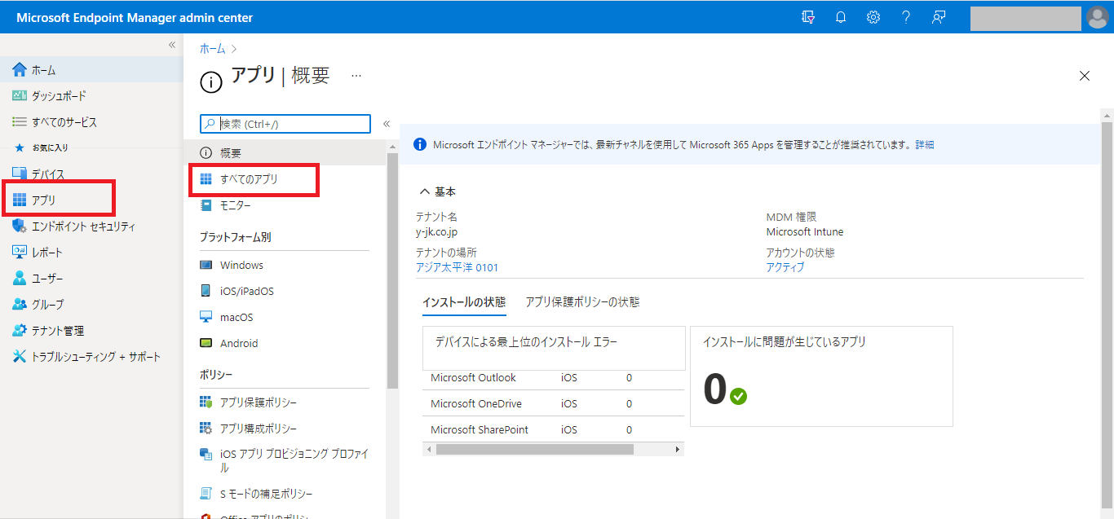Click the デバイス monitor icon
The height and width of the screenshot is (519, 1114).
20,174
